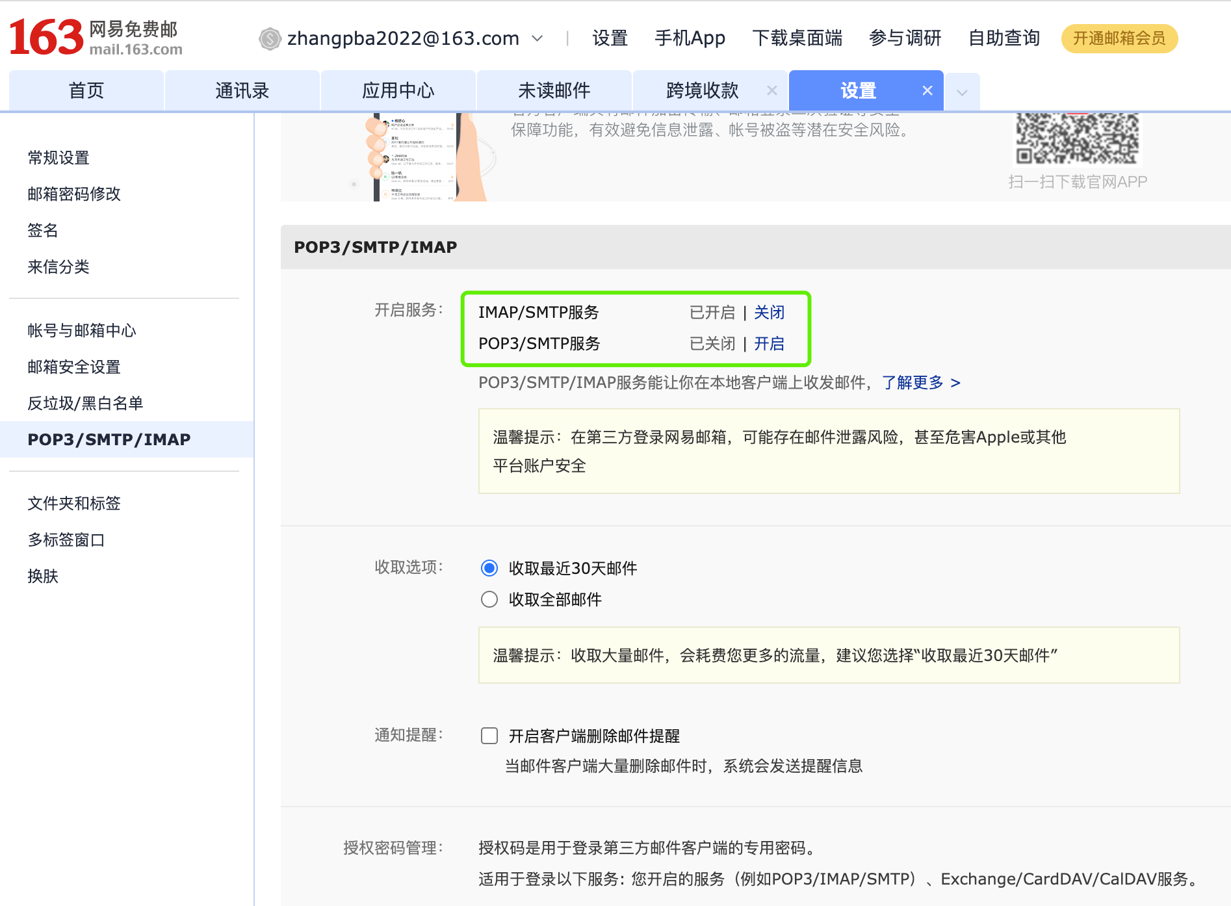Image resolution: width=1231 pixels, height=906 pixels.
Task: Open the 参与调研 link
Action: [x=905, y=38]
